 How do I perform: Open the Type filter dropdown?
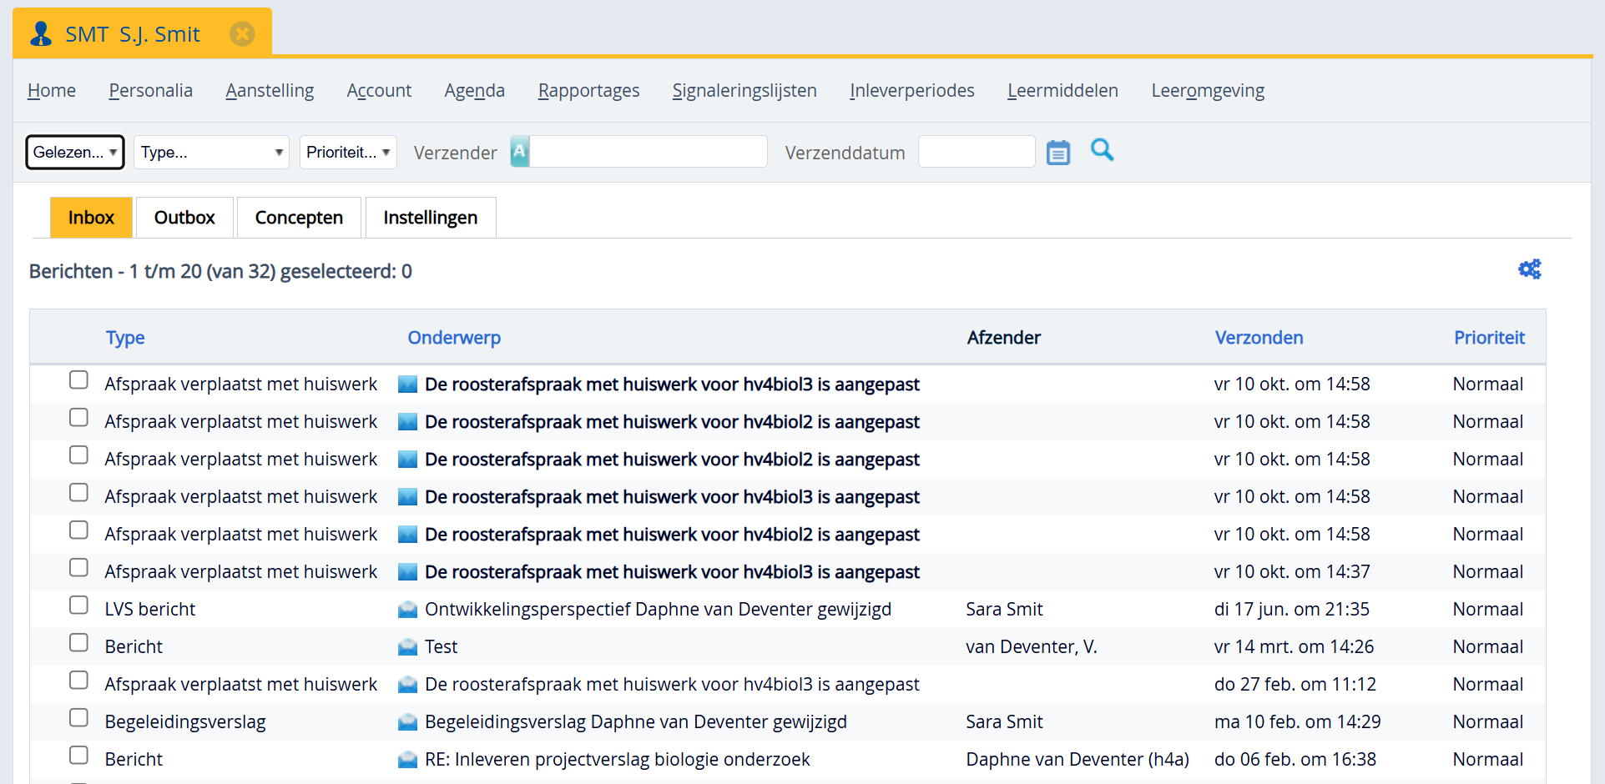tap(211, 153)
